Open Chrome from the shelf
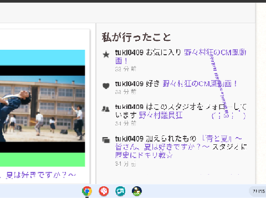 pyautogui.click(x=87, y=191)
